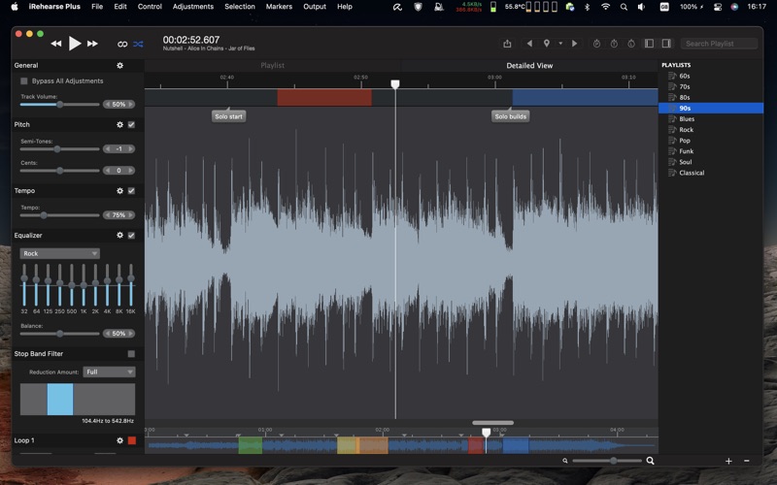Click the small zoom-out magnifier icon

pos(565,461)
